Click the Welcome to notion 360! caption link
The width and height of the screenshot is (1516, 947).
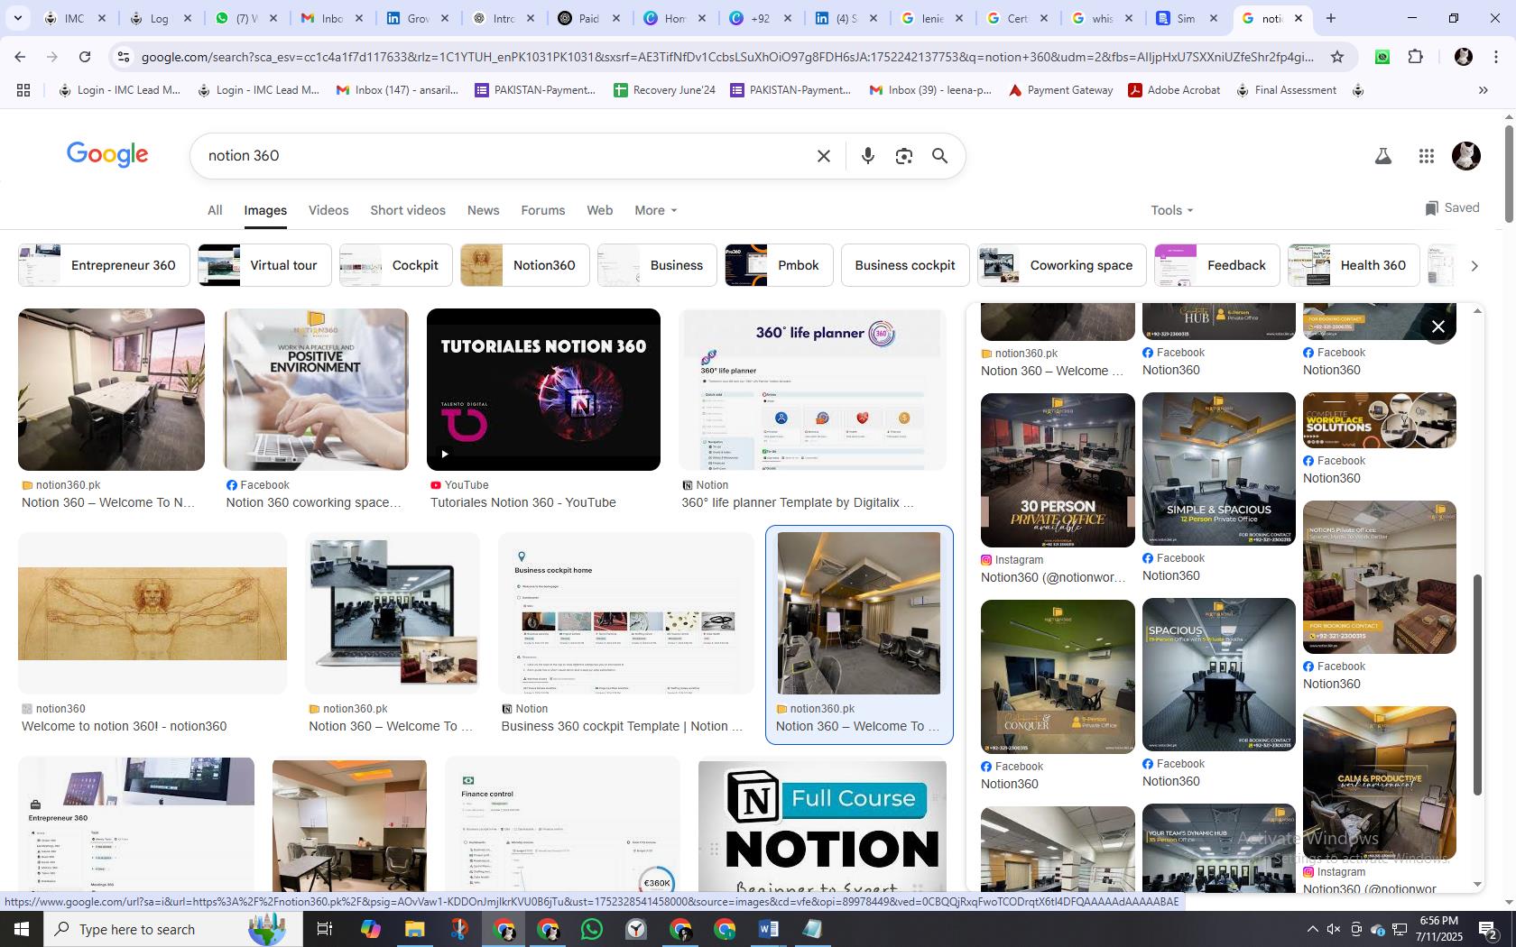click(125, 726)
